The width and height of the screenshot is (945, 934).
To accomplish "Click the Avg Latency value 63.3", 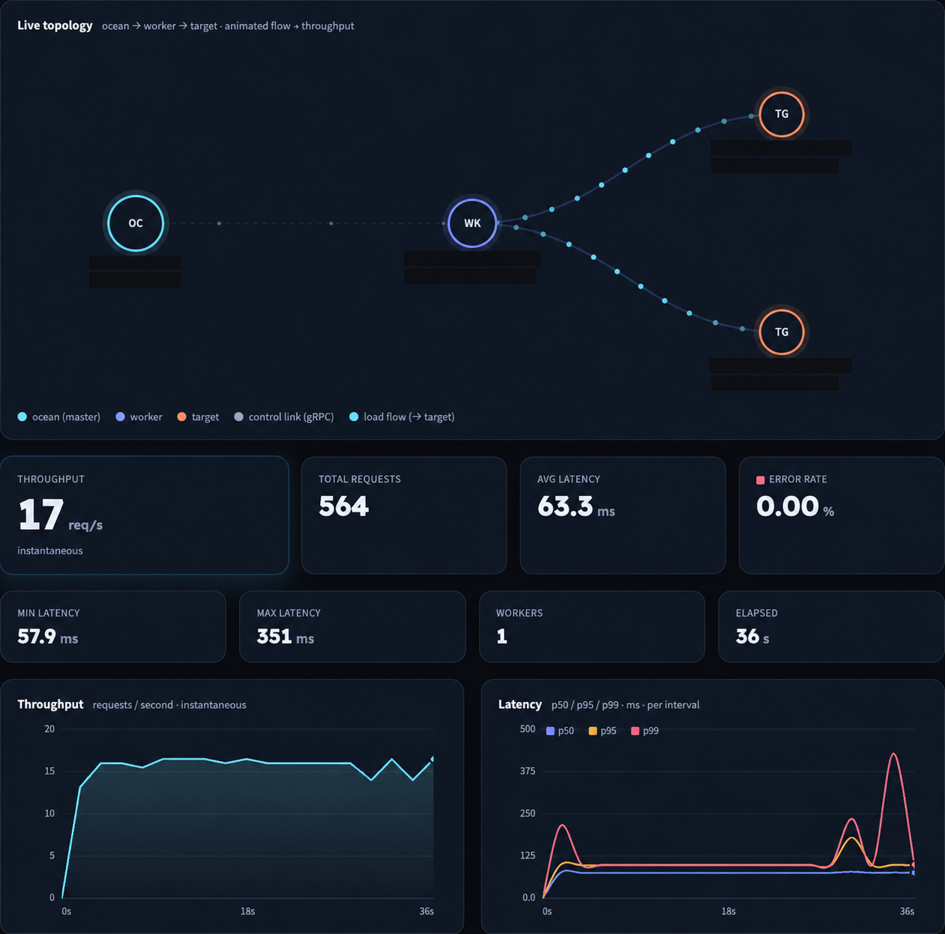I will [565, 506].
